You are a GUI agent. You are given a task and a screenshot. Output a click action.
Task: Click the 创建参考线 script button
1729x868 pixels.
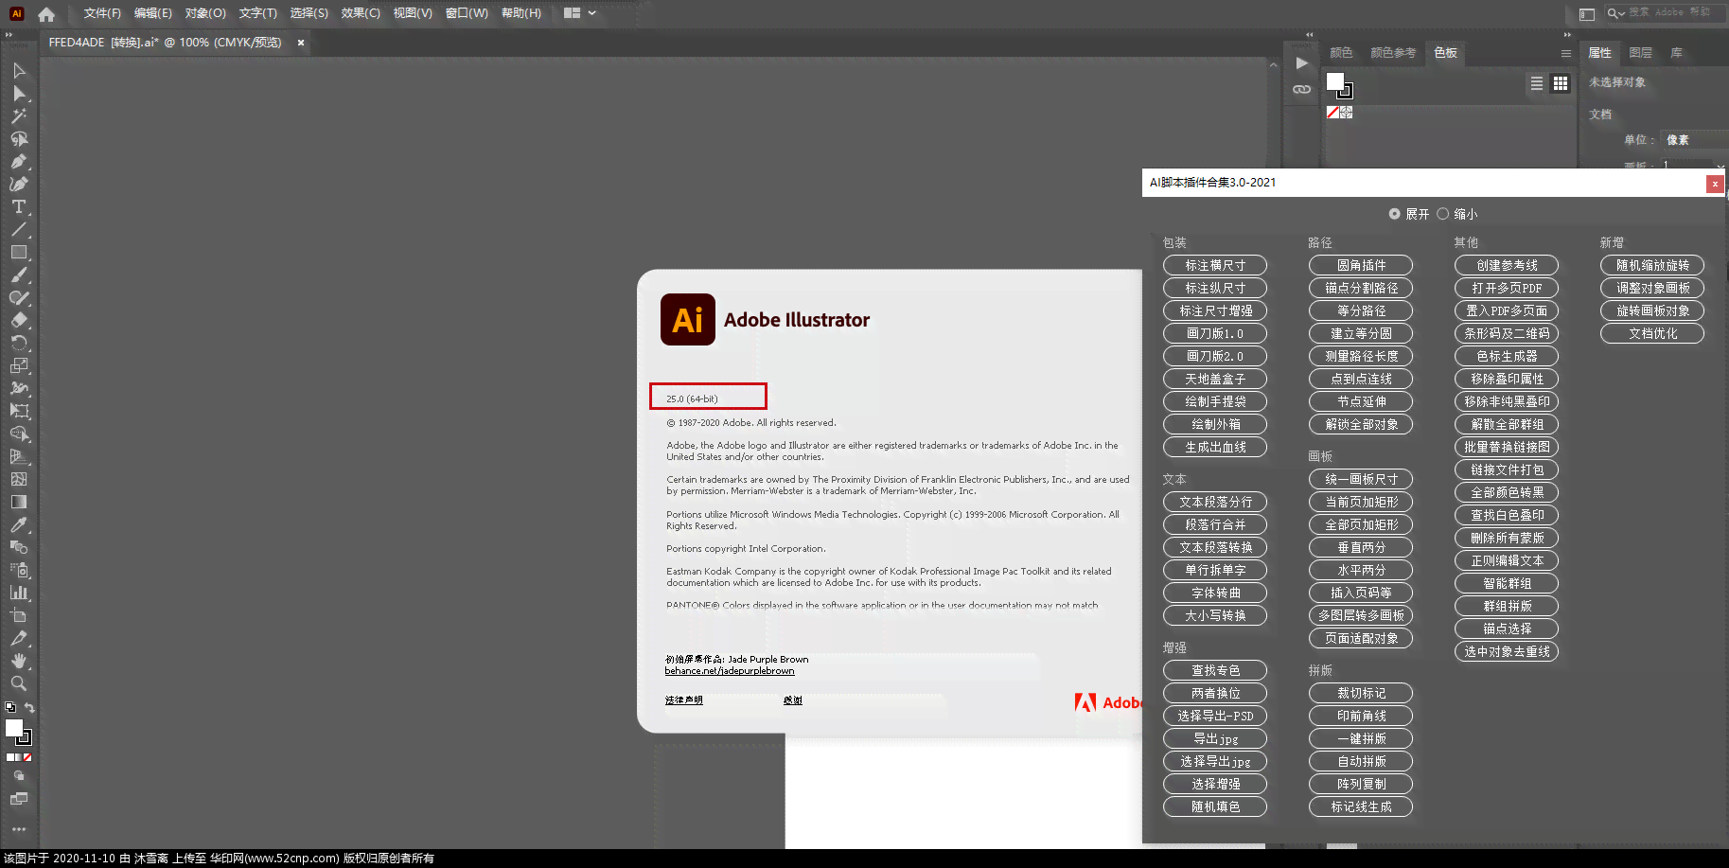coord(1507,265)
